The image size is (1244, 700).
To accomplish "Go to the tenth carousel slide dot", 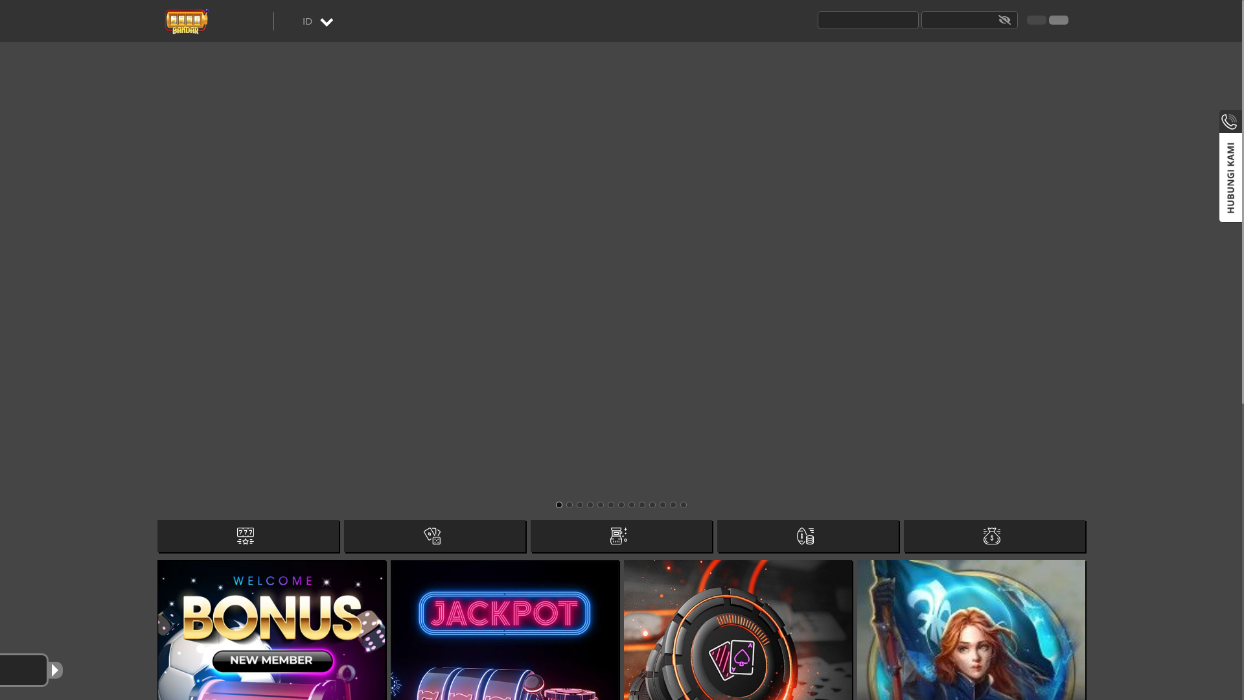I will [652, 505].
